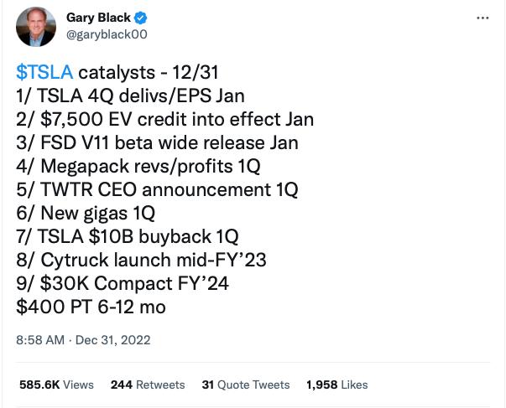Open the three-dot More options menu
Viewport: 506px width, 408px height.
click(482, 18)
